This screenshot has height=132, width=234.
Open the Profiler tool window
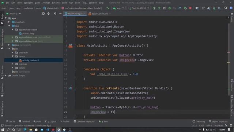pyautogui.click(x=64, y=121)
